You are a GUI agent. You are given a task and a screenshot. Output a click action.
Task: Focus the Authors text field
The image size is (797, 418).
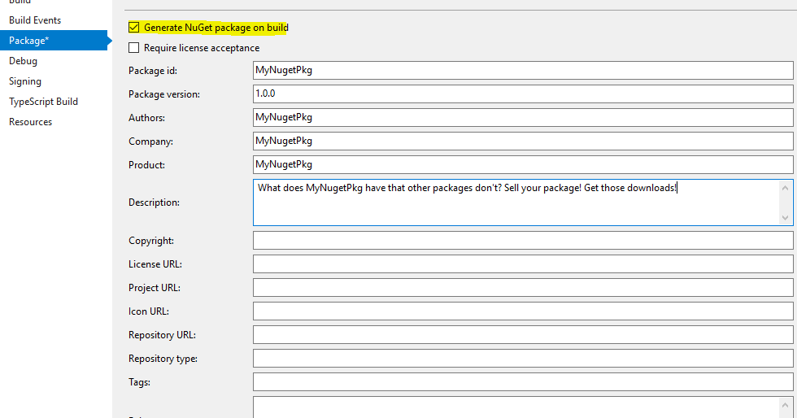point(523,117)
